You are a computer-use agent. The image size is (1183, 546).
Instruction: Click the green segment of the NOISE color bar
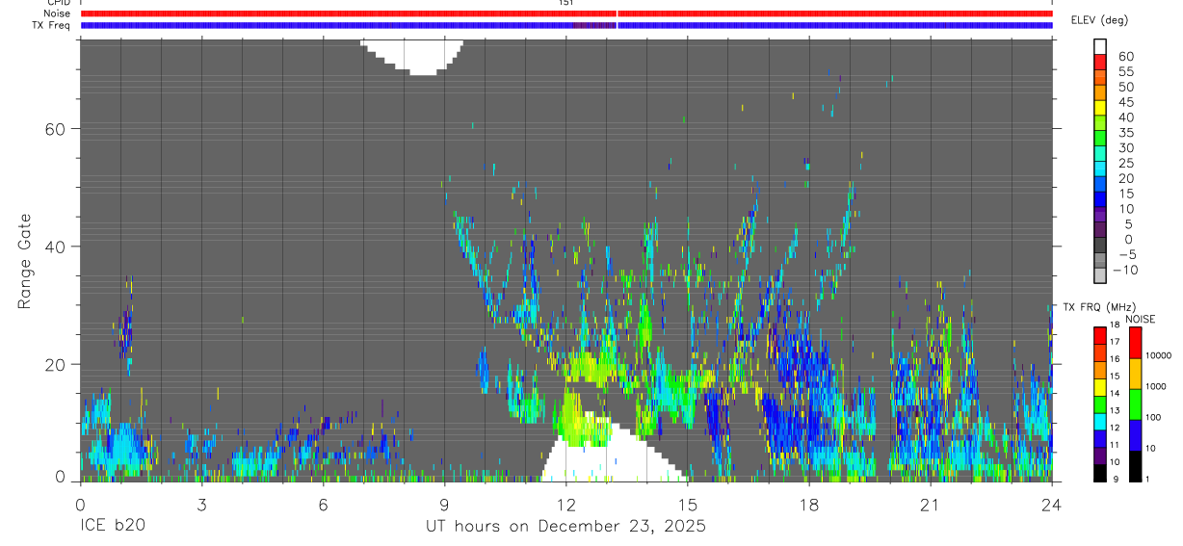(1135, 404)
